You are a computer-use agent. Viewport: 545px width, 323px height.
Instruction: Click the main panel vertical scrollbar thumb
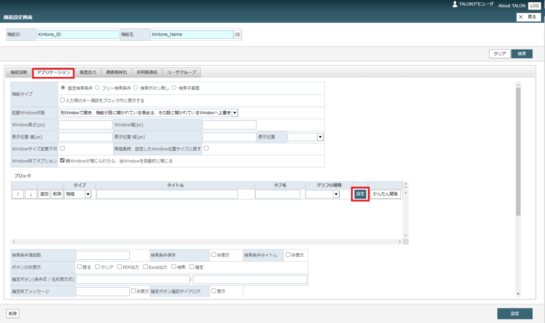click(519, 152)
